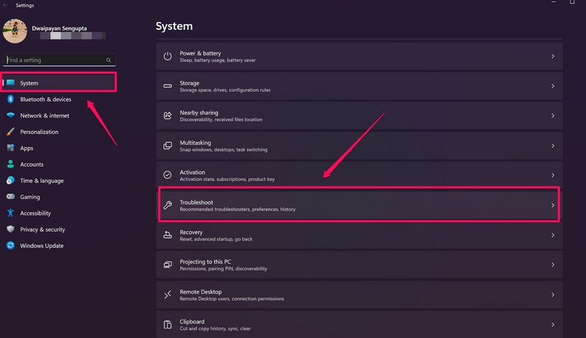This screenshot has width=586, height=338.
Task: Click the Power & battery icon
Action: [x=168, y=56]
